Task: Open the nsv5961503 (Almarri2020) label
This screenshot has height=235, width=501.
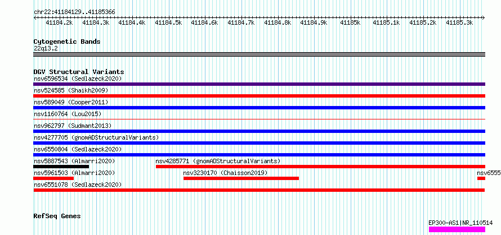Action: (74, 173)
